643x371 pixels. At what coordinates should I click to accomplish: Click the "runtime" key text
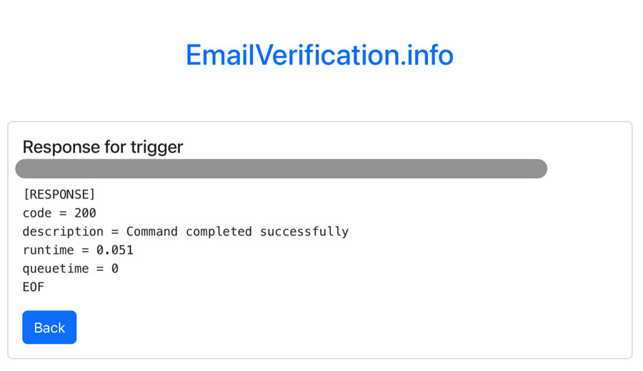click(x=48, y=250)
